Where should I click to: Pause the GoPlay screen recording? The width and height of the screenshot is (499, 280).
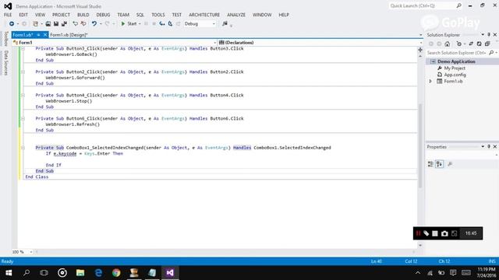(x=418, y=233)
